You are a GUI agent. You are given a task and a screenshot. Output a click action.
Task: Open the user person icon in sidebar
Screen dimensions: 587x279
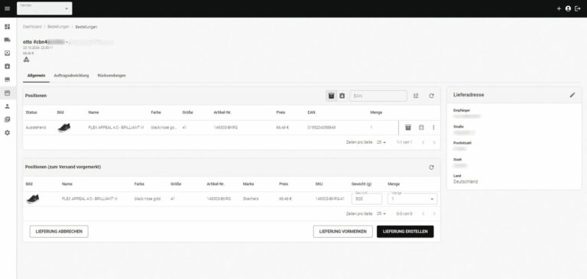(7, 106)
